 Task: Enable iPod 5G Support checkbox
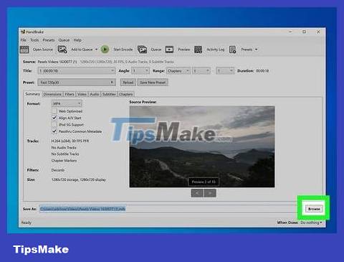click(x=54, y=124)
